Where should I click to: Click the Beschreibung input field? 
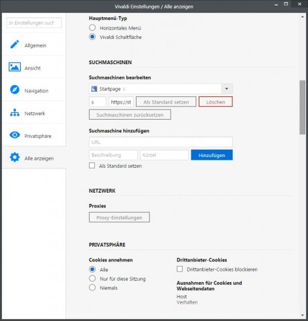(x=113, y=155)
